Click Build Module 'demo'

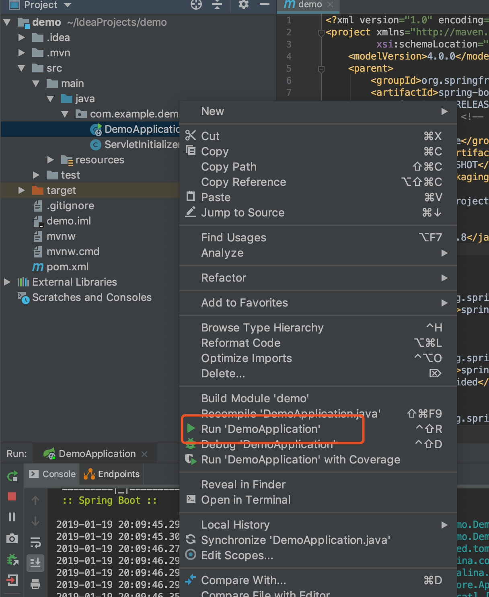point(318,398)
